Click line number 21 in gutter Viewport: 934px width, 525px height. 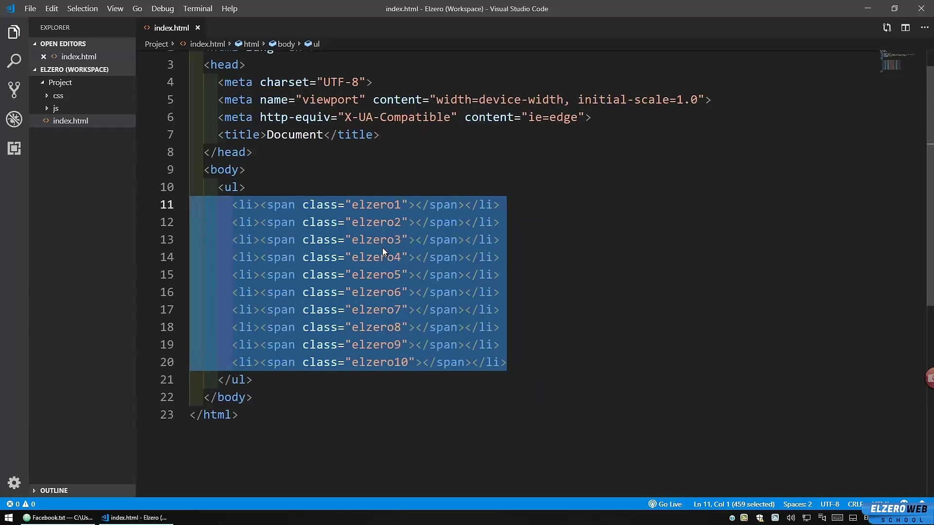click(167, 380)
